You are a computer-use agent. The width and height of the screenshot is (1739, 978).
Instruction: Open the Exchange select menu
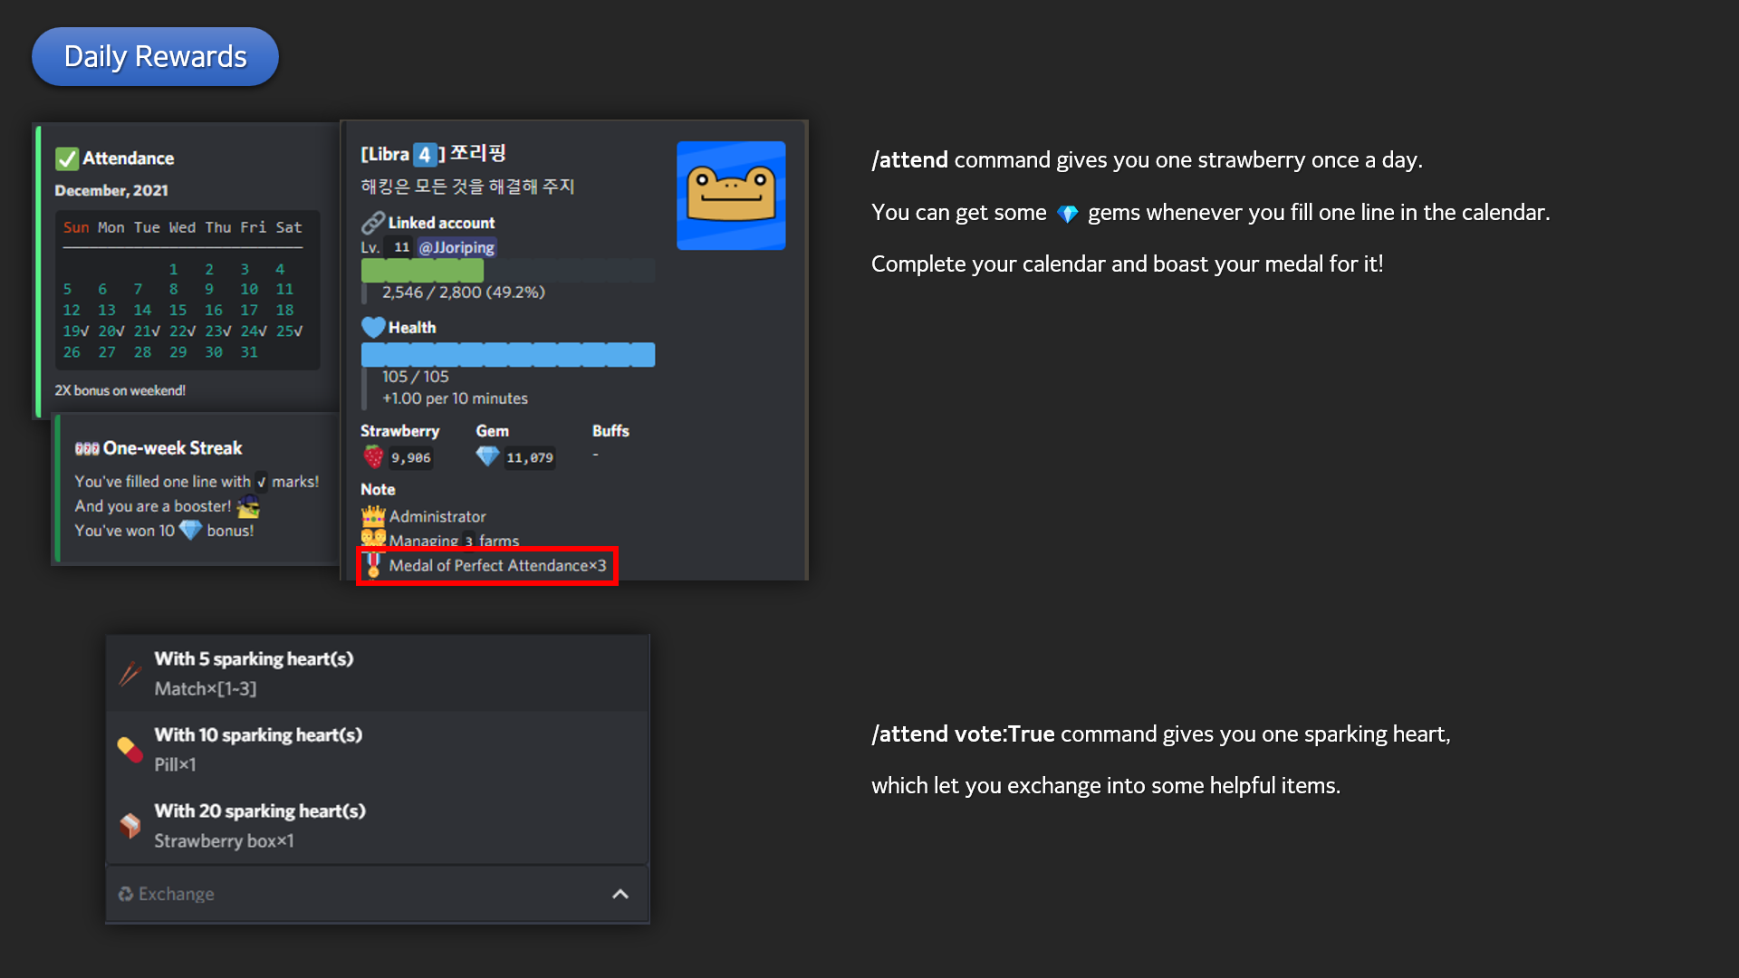coord(362,894)
